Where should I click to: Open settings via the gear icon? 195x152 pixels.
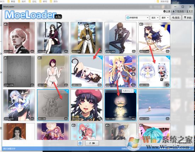coord(165,11)
